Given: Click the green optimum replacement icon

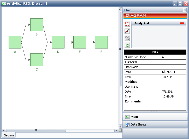Looking at the screenshot, I should click(127, 45).
